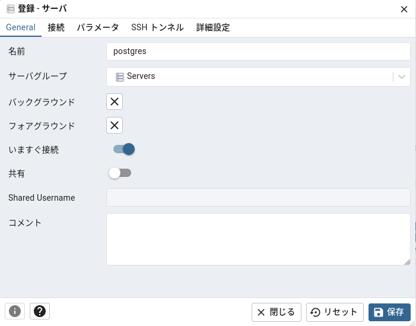416x326 pixels.
Task: Open help via the question mark icon
Action: (40, 311)
